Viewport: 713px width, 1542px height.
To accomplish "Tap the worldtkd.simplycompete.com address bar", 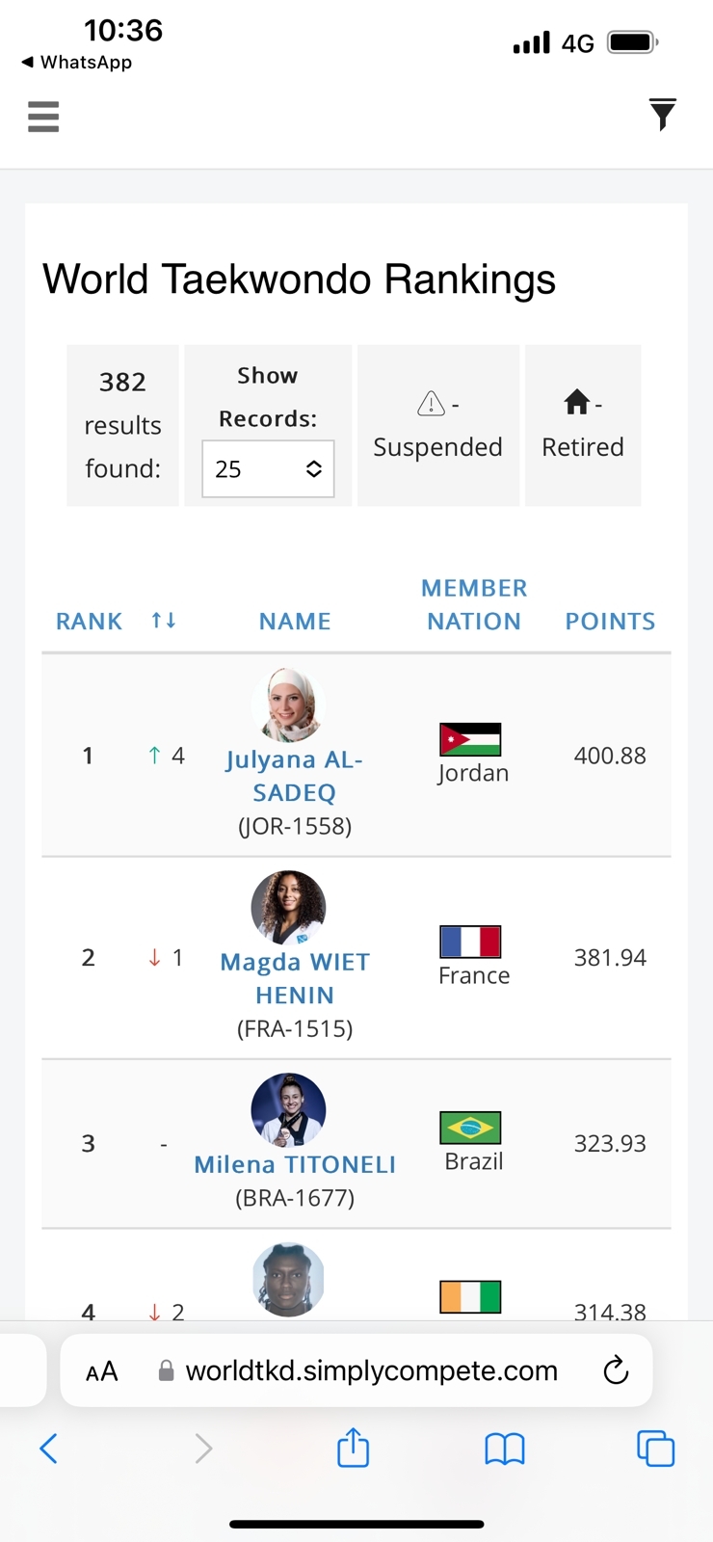I will pos(371,1370).
